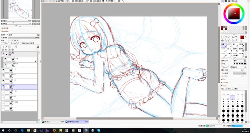Show hidden layer レイヤー6

3,97
